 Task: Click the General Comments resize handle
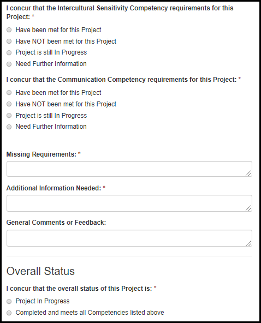click(248, 243)
